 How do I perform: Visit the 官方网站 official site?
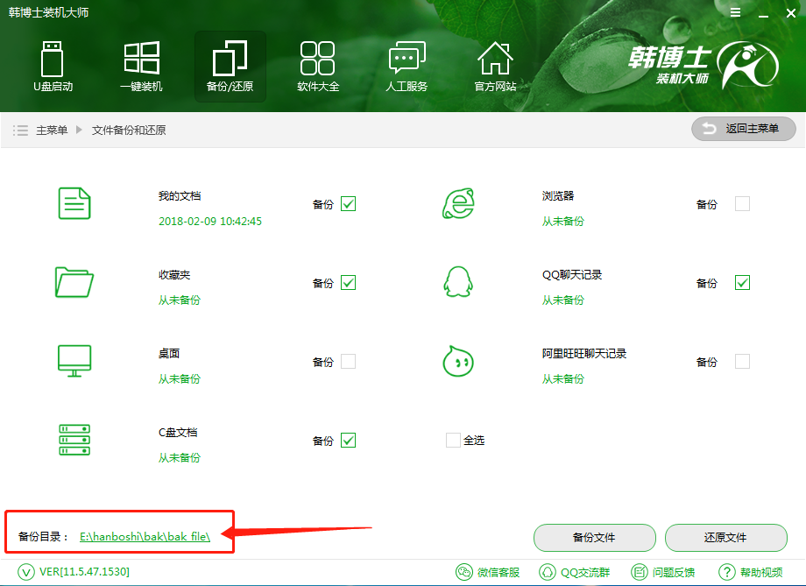pyautogui.click(x=495, y=66)
